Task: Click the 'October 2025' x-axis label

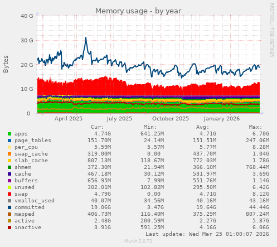Action: click(x=171, y=119)
